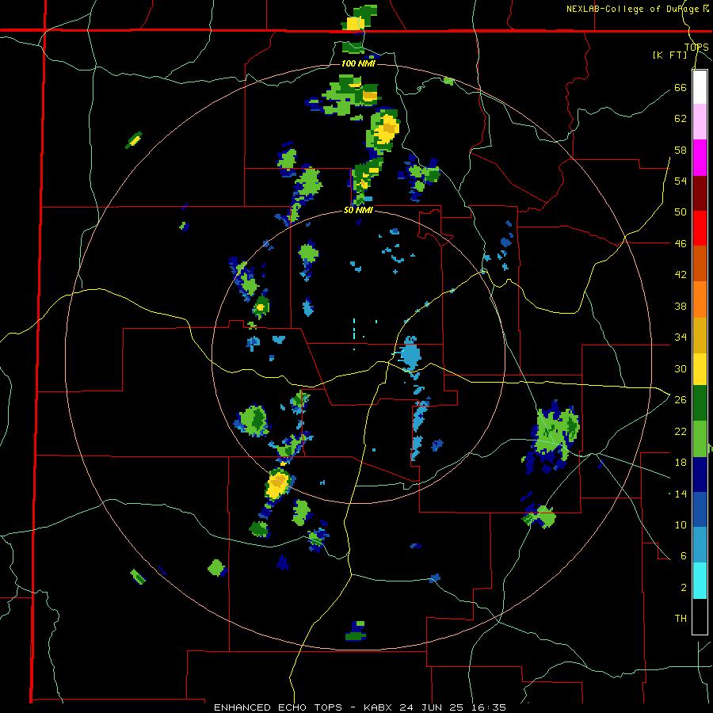Click the 66 value on the scale
The width and height of the screenshot is (713, 713).
pos(681,88)
